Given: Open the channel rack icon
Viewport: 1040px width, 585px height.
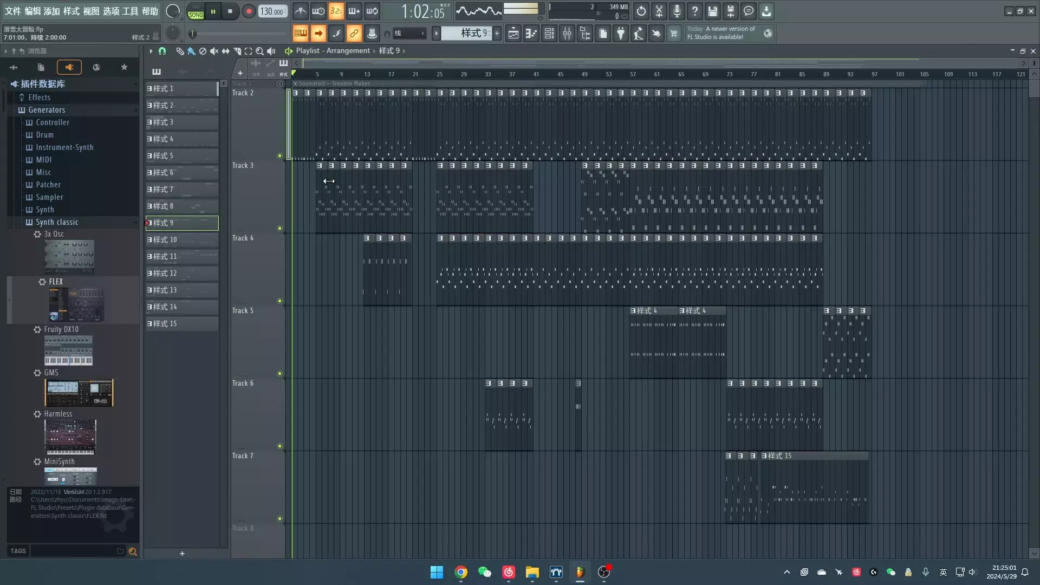Looking at the screenshot, I should point(549,34).
